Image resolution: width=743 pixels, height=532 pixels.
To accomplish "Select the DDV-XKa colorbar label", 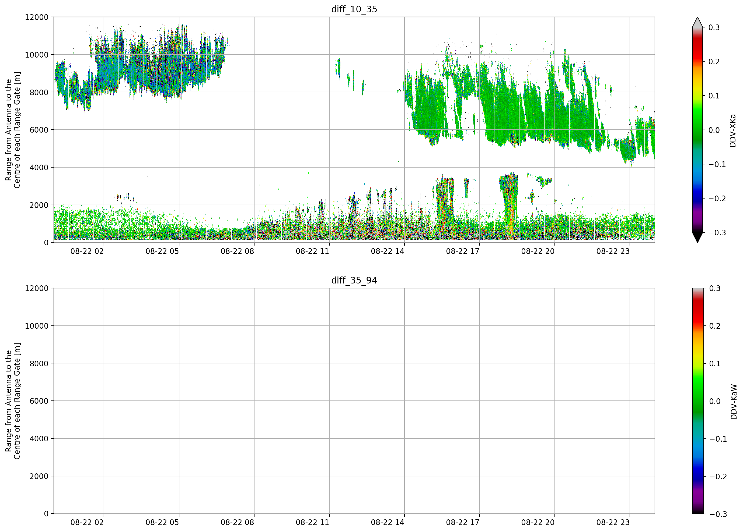I will point(733,130).
